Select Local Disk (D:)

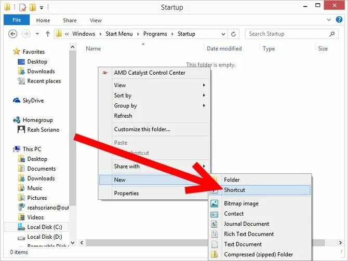pyautogui.click(x=40, y=237)
